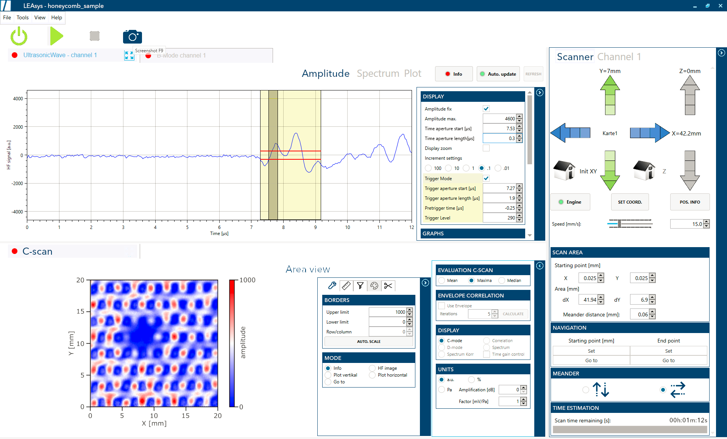Click the AUTO. SCALE button
This screenshot has width=727, height=439.
pyautogui.click(x=368, y=341)
